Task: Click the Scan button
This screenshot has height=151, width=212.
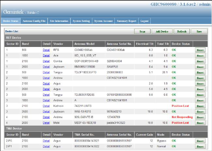Action: click(142, 31)
